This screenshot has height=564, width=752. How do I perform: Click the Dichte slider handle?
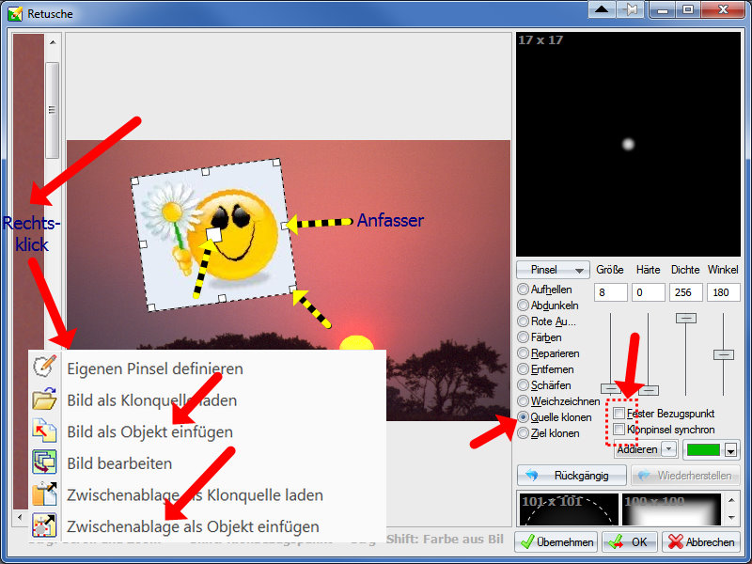pos(686,319)
